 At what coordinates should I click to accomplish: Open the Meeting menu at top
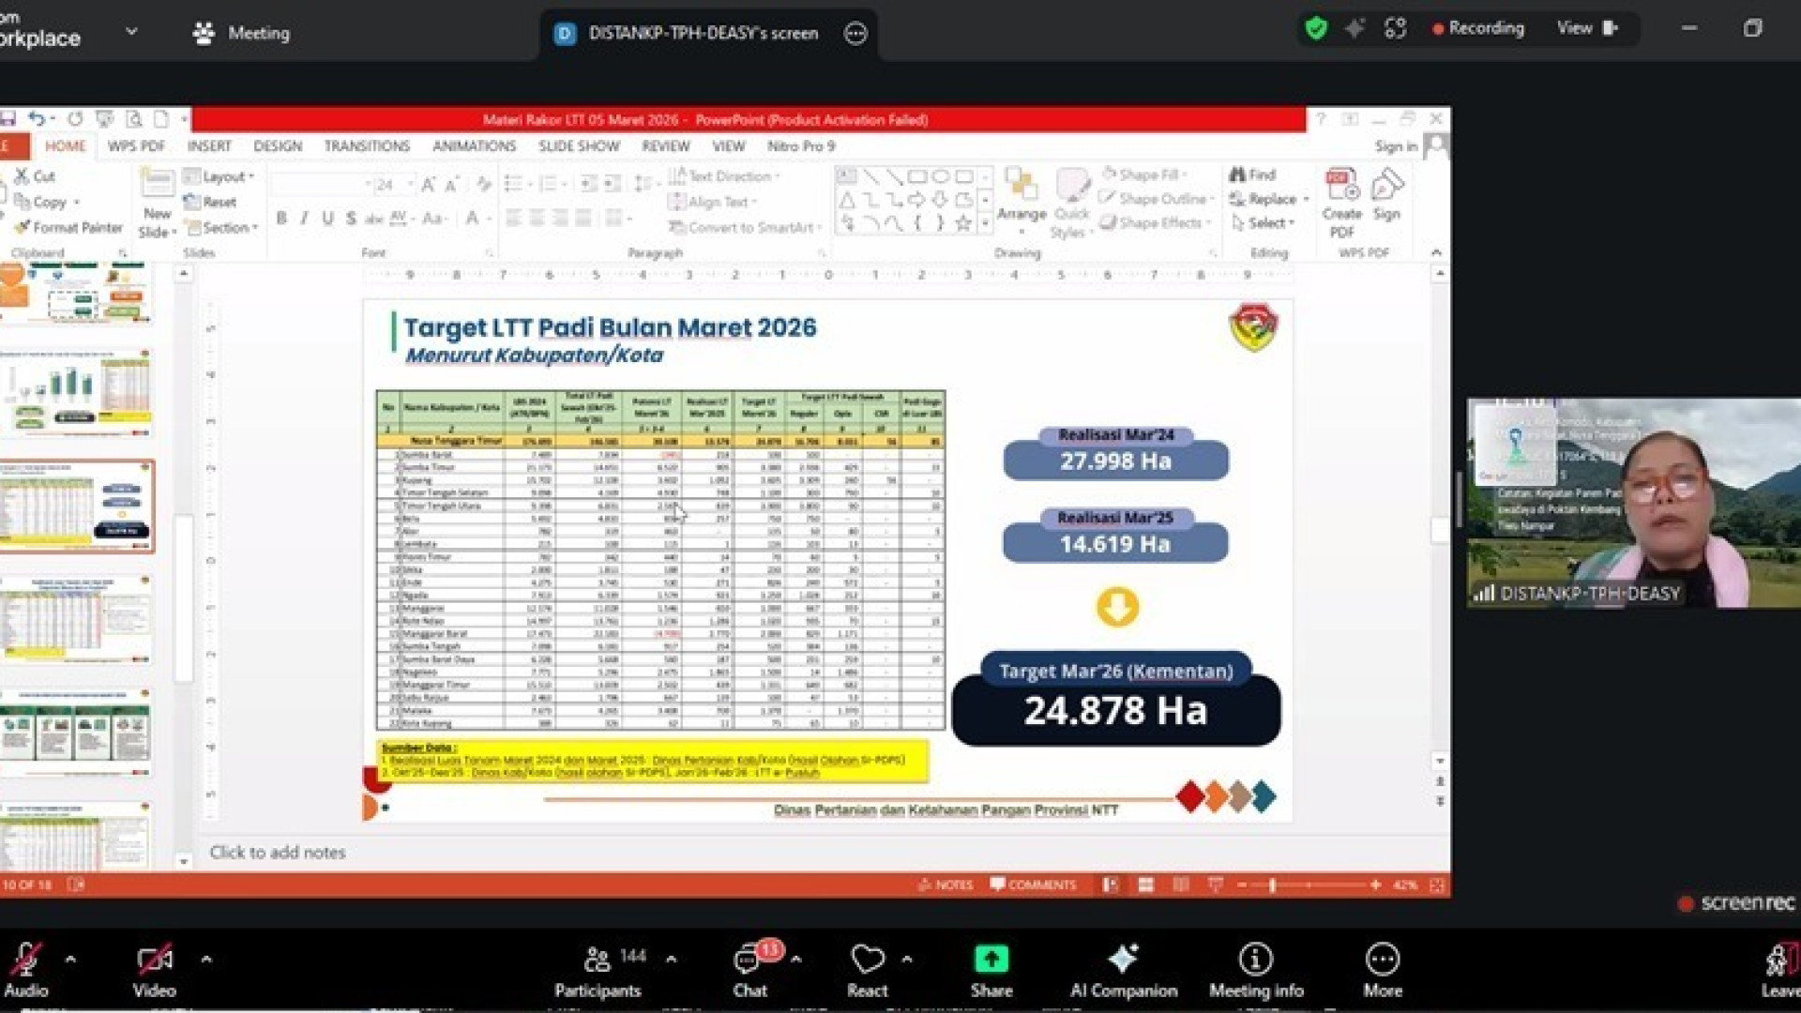tap(242, 34)
